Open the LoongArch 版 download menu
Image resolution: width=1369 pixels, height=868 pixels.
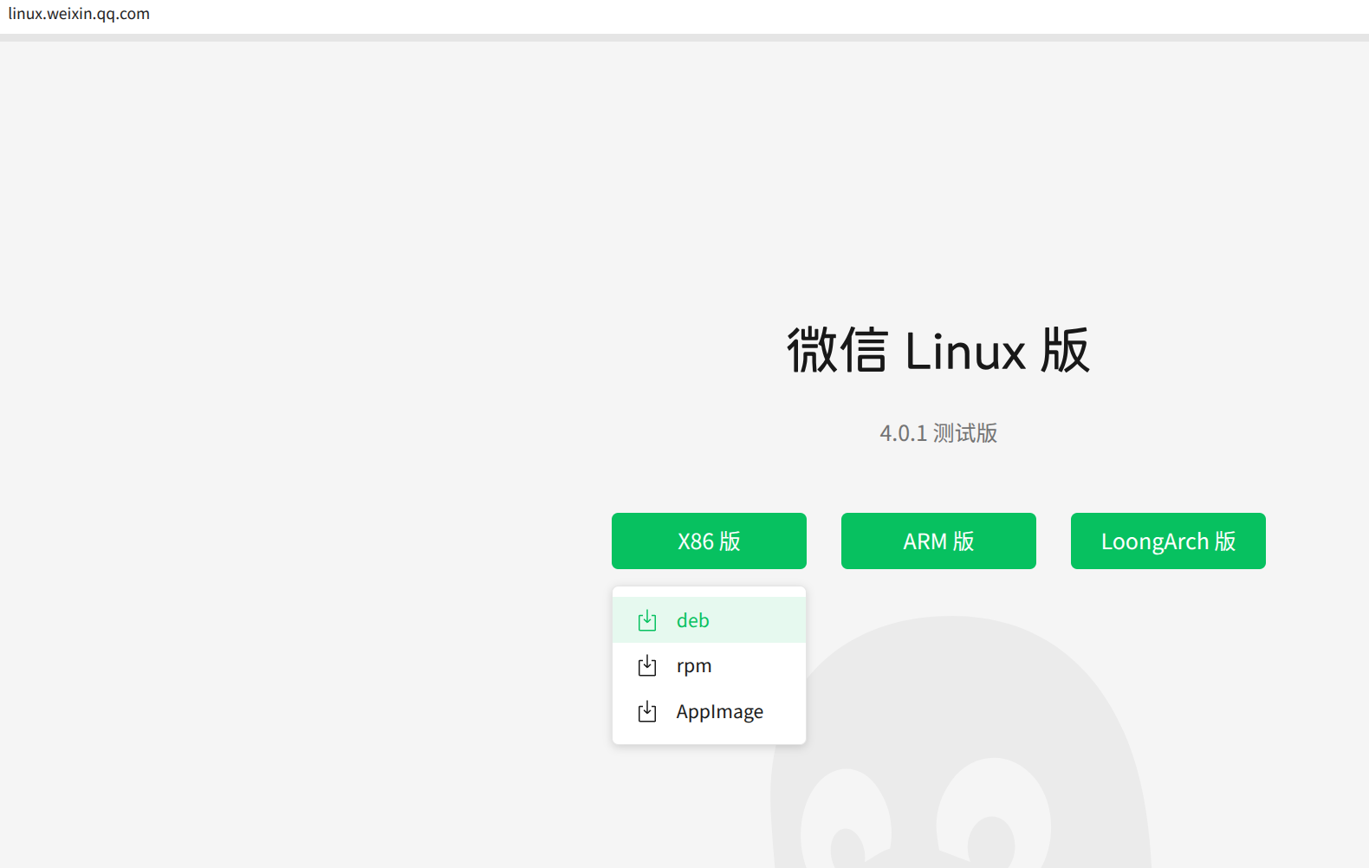pyautogui.click(x=1168, y=541)
